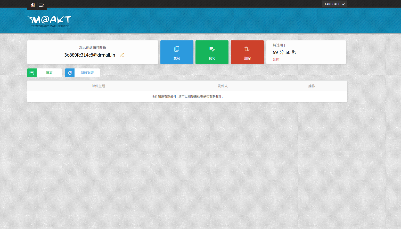This screenshot has height=229, width=401.
Task: Select the 操作 column header
Action: pos(312,86)
